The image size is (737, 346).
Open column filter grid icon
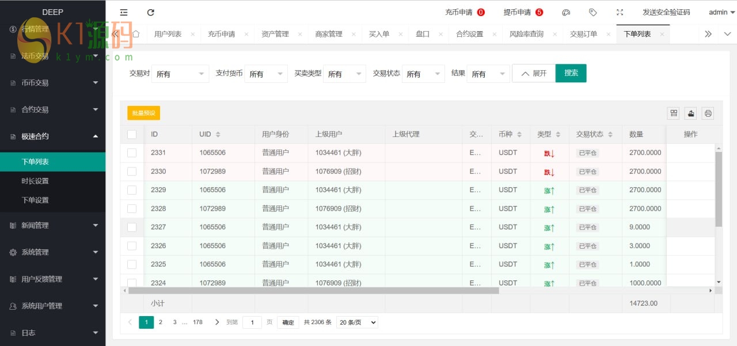click(x=674, y=113)
